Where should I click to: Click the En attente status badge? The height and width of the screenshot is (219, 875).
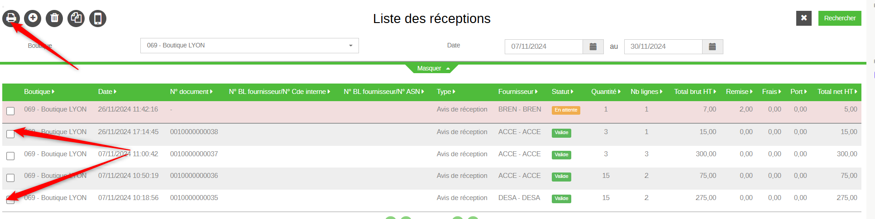(566, 110)
